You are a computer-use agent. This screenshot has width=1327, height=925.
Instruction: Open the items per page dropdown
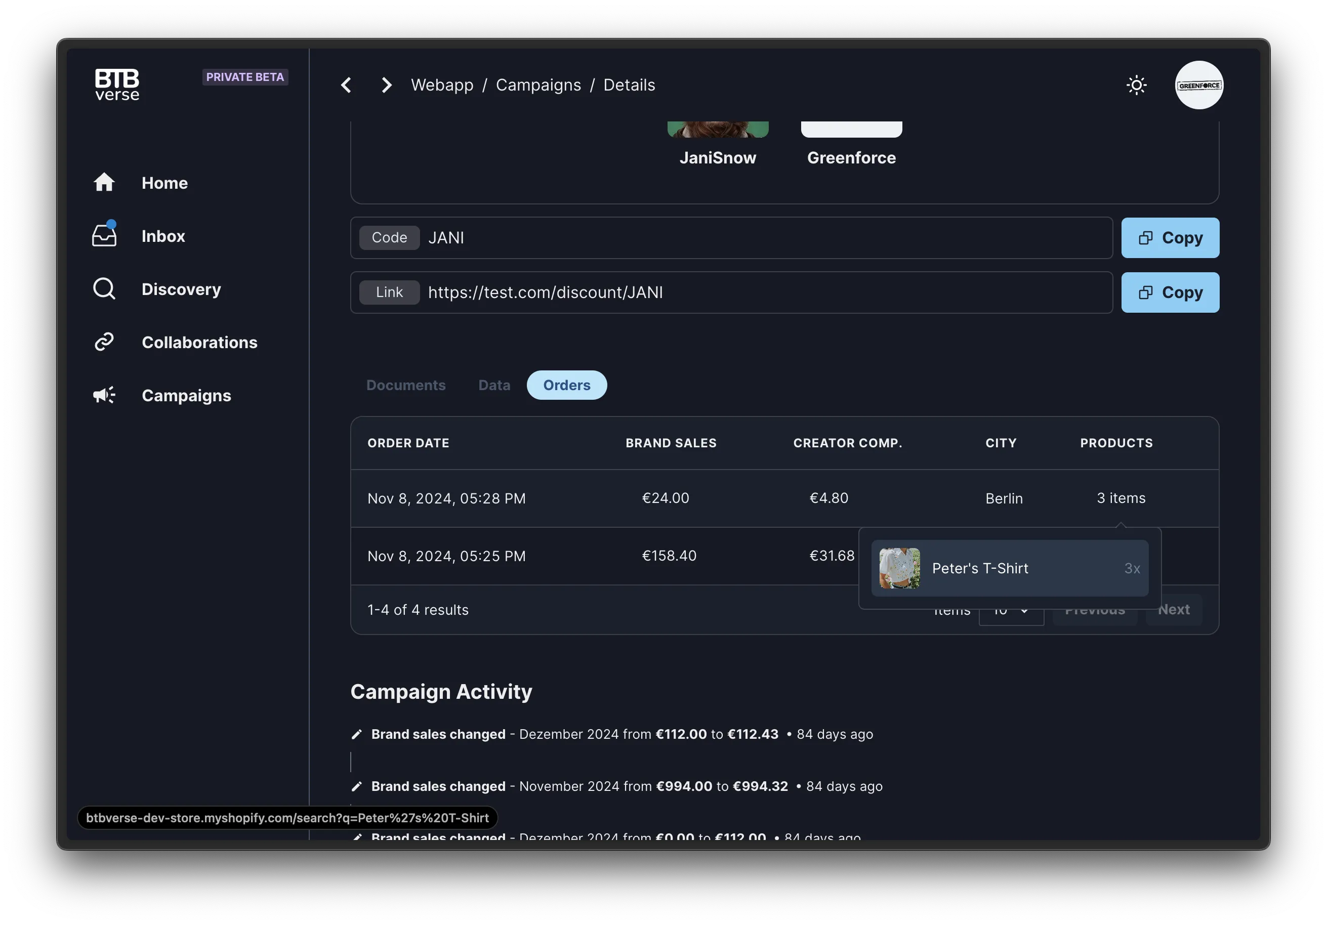tap(1010, 611)
